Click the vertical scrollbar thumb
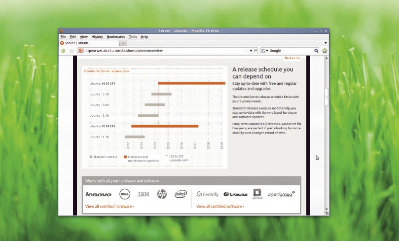Image resolution: width=399 pixels, height=241 pixels. (x=327, y=97)
